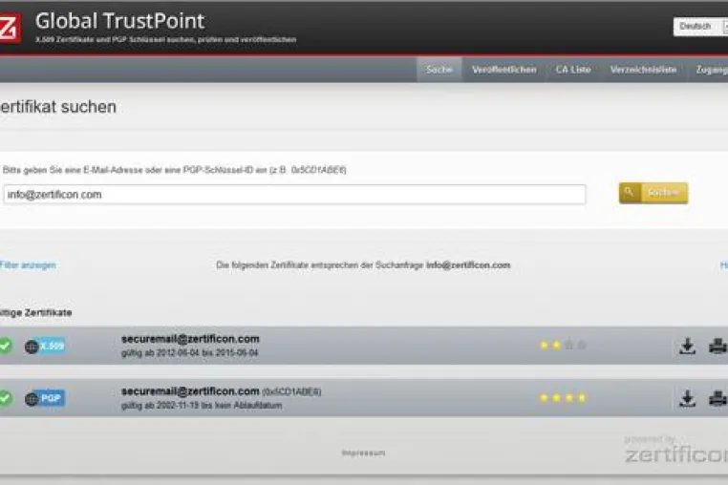Open the Verzeichnisliste tab
728x485 pixels.
click(x=643, y=70)
